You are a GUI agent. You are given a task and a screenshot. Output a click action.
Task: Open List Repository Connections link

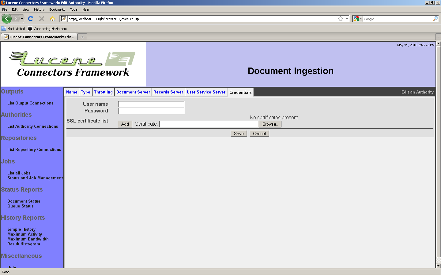click(34, 149)
